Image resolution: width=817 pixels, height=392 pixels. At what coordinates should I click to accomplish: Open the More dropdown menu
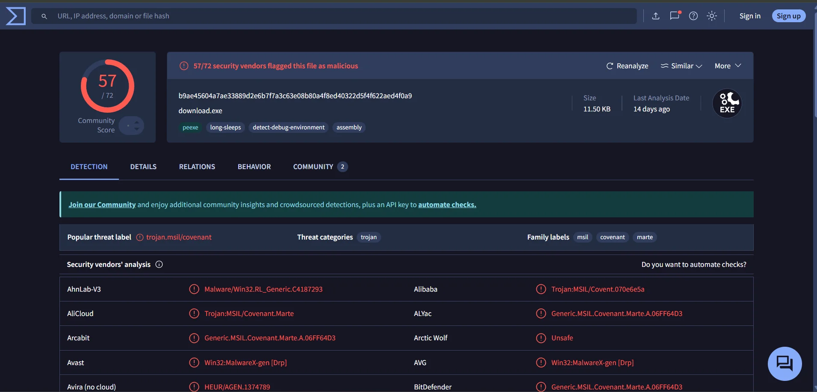point(728,66)
